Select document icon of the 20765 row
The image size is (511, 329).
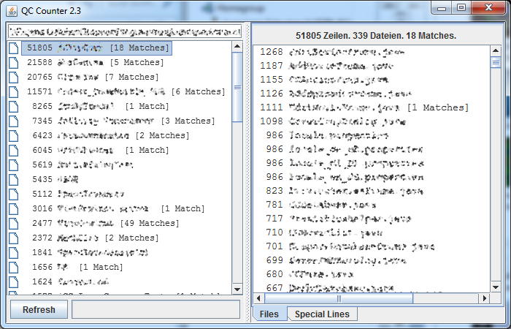click(x=13, y=77)
